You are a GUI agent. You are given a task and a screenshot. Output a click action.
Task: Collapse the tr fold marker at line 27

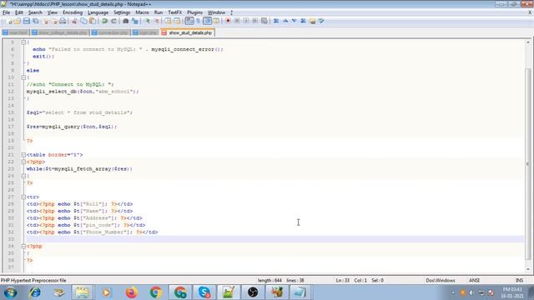pos(23,197)
